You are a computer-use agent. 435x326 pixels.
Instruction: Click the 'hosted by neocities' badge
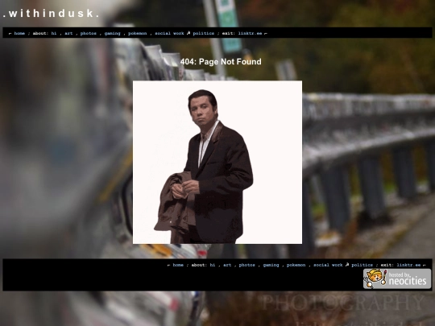[x=397, y=279]
